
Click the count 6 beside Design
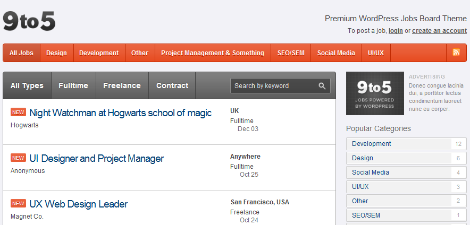point(458,158)
